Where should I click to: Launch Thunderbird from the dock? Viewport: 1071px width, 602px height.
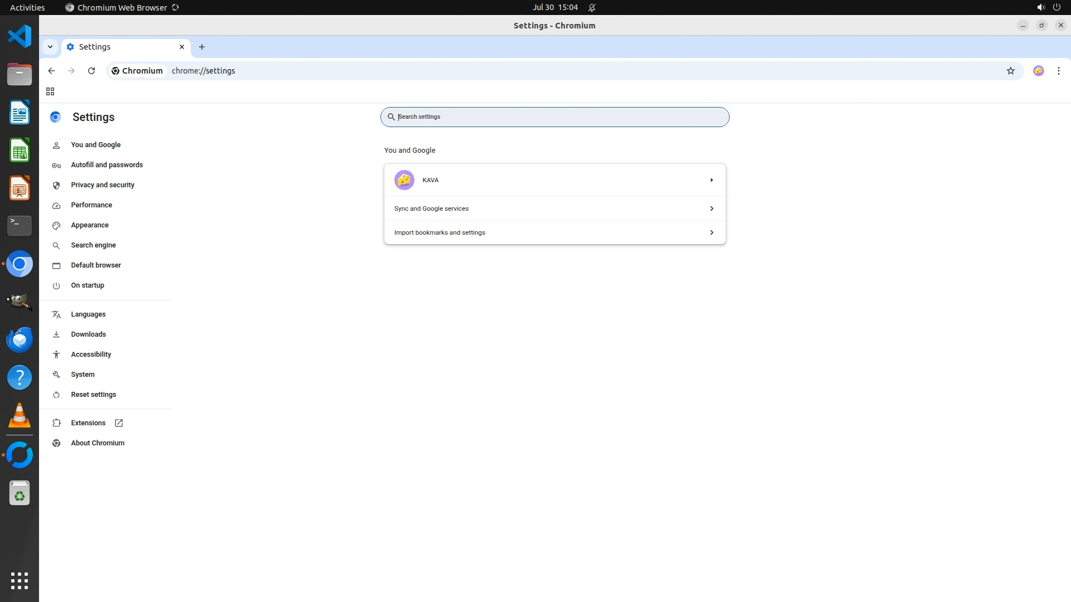[x=20, y=339]
